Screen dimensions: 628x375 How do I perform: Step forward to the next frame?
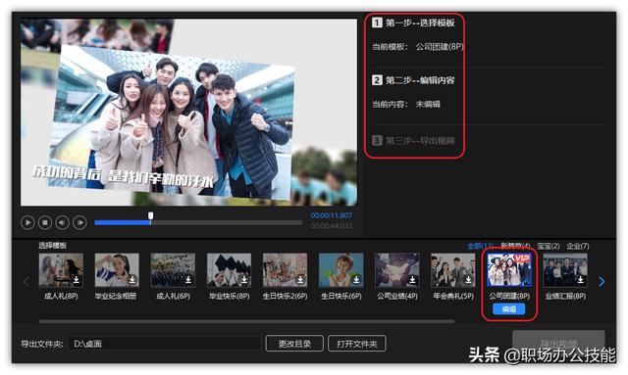(x=79, y=222)
